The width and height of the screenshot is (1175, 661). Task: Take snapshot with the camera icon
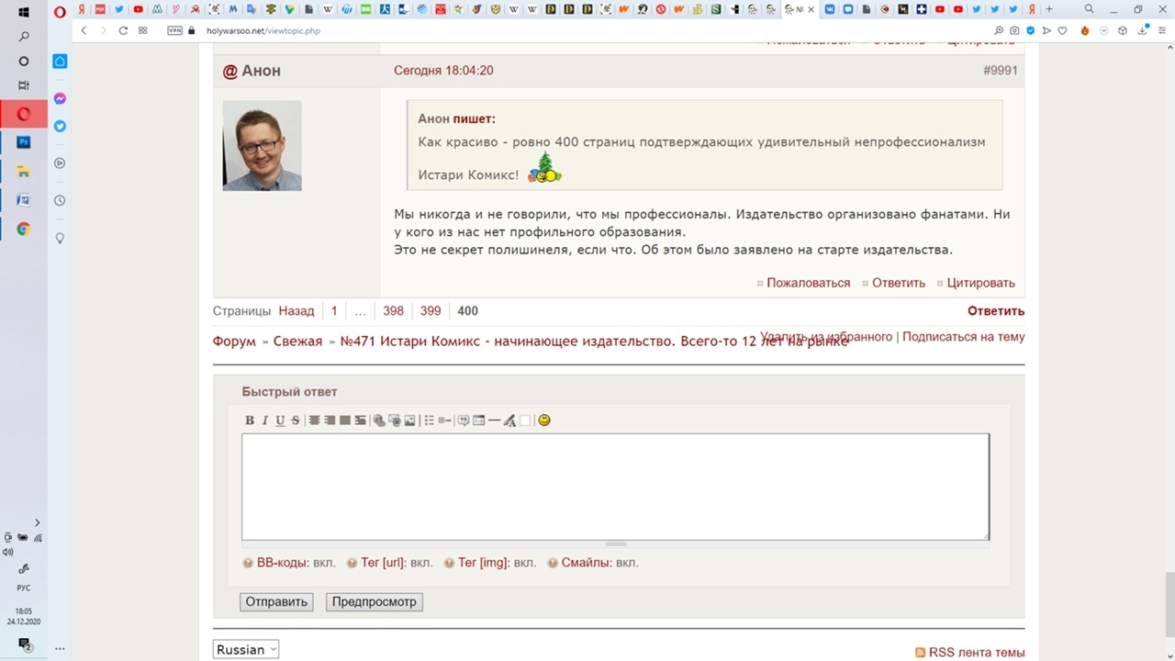click(x=1014, y=30)
